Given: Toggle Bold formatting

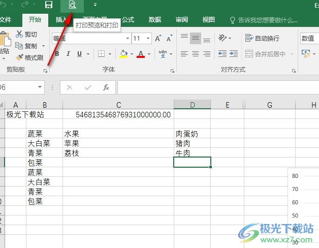Looking at the screenshot, I should pyautogui.click(x=57, y=54).
